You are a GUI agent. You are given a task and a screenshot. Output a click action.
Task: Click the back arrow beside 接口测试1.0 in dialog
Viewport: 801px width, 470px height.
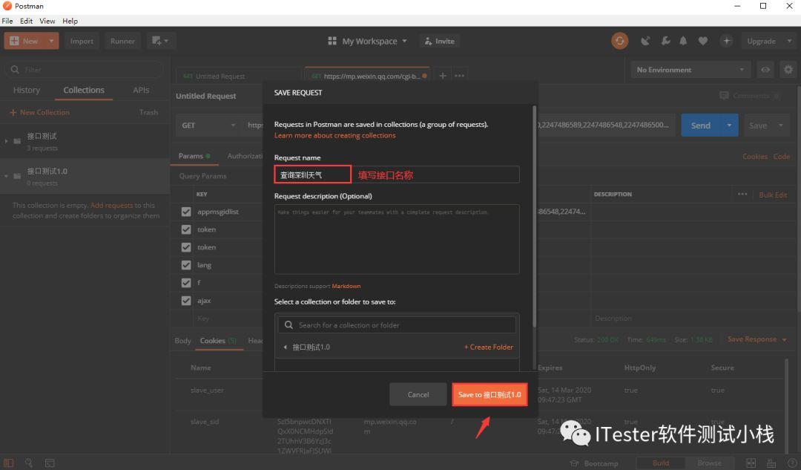(285, 347)
